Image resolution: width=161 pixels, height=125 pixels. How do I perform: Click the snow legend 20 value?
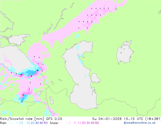coord(84,123)
